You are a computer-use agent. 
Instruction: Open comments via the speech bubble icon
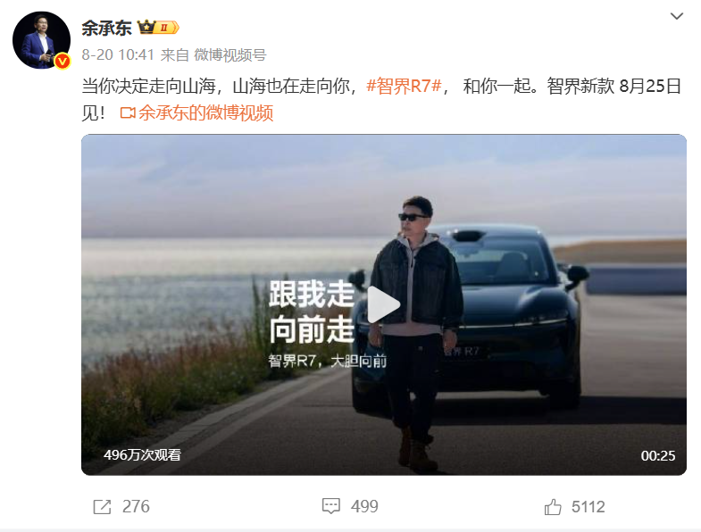(330, 506)
